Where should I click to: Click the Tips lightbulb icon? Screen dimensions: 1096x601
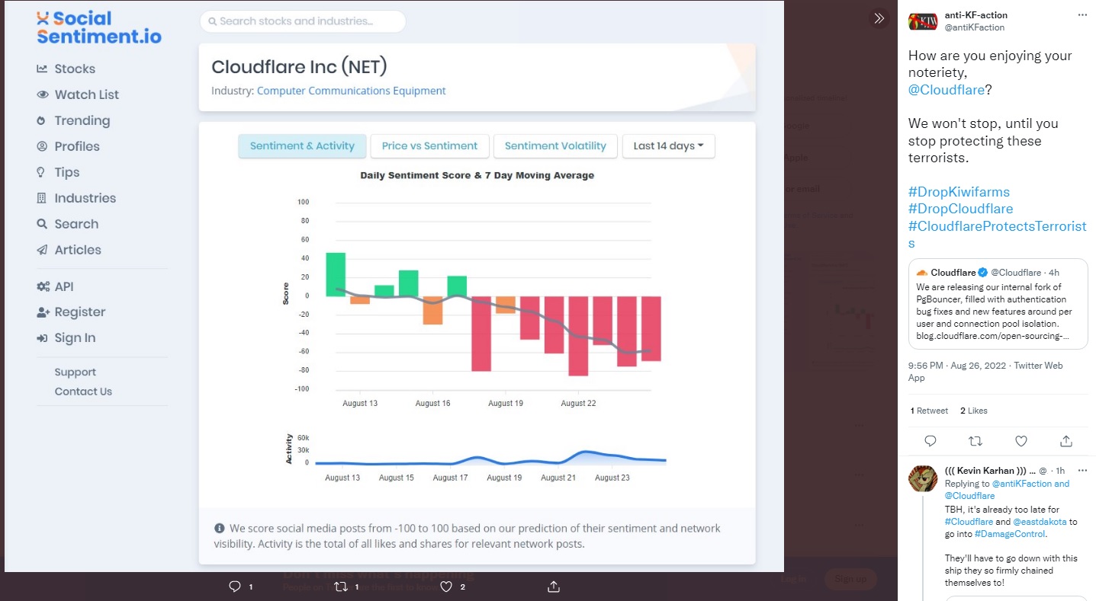coord(41,172)
